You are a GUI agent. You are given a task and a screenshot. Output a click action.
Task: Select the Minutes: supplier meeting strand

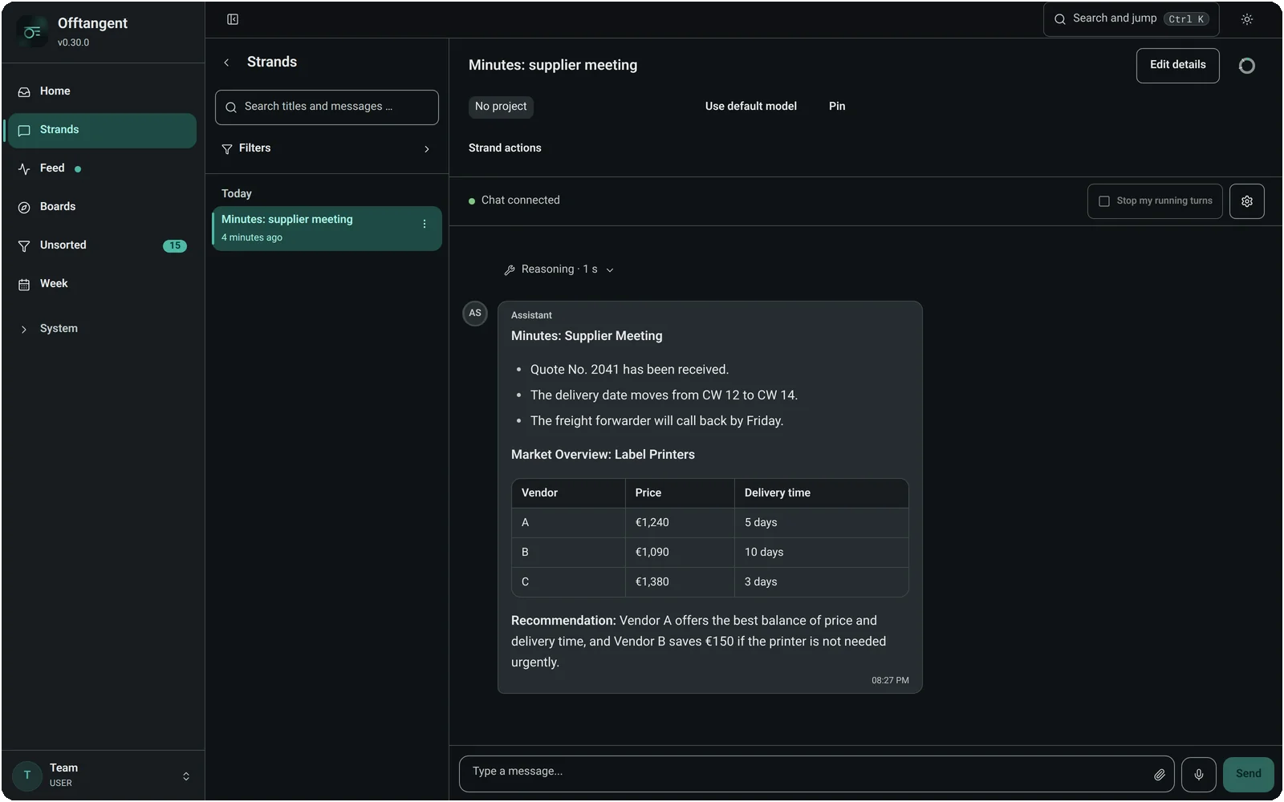327,229
